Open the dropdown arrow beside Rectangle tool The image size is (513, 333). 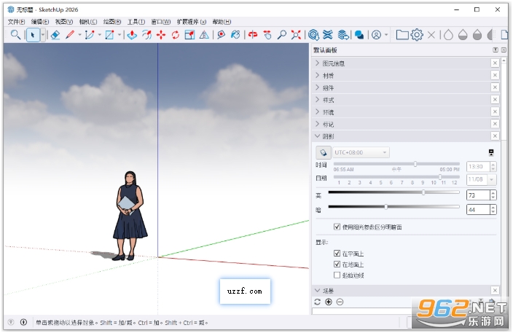tap(120, 35)
